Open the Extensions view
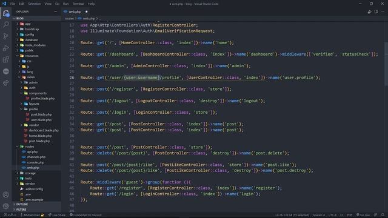The width and height of the screenshot is (388, 218). pyautogui.click(x=5, y=59)
